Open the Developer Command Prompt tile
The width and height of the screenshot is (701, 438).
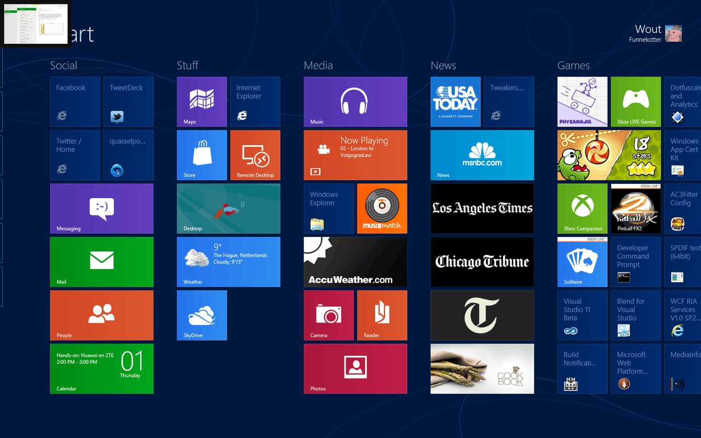[x=636, y=262]
